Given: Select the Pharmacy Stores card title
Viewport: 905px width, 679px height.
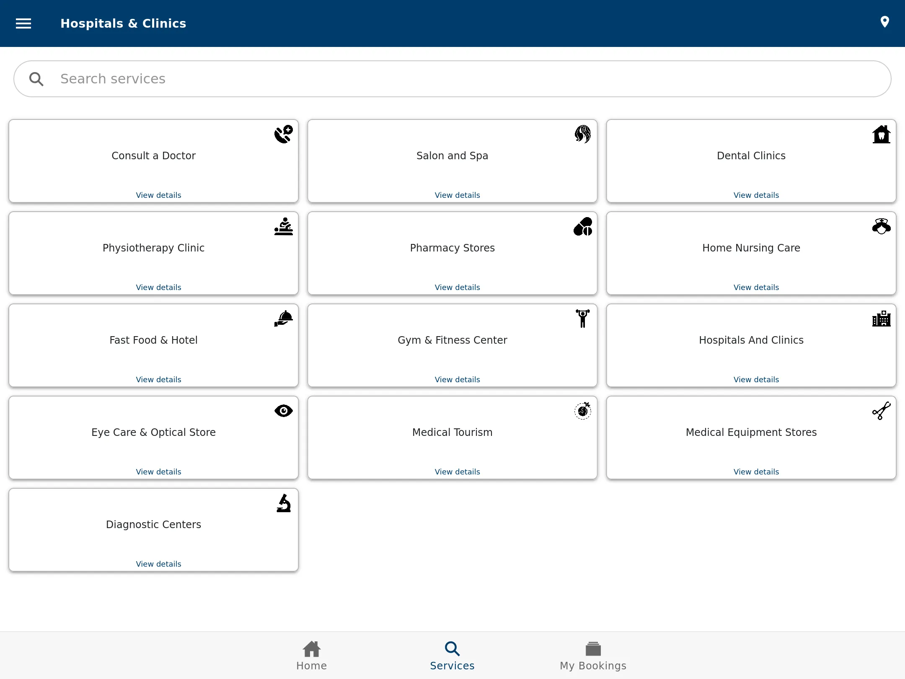Looking at the screenshot, I should 452,248.
